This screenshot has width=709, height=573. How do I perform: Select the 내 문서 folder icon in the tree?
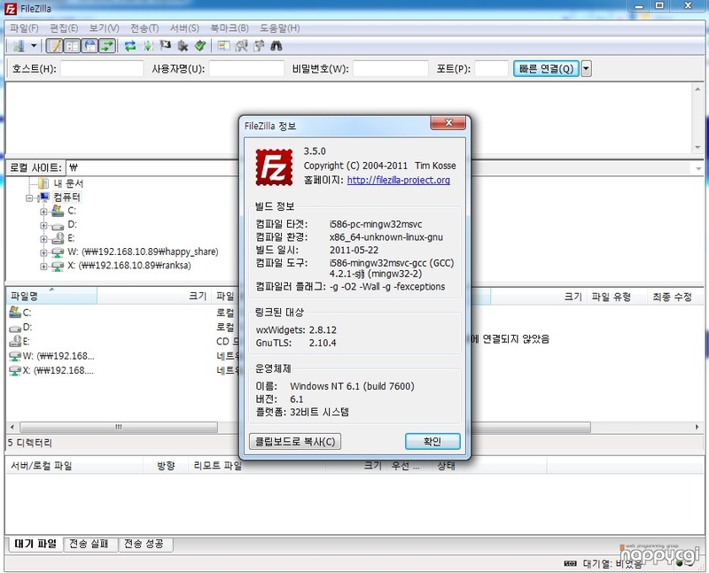[43, 183]
